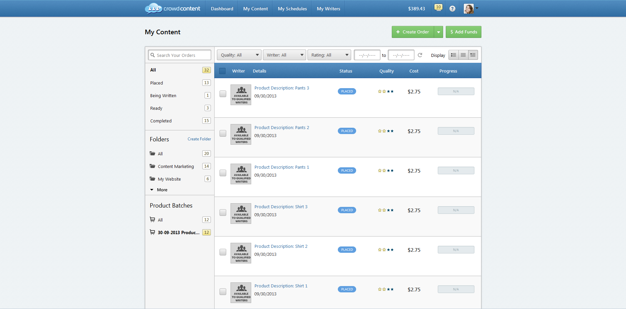Open the Quality filter dropdown
The image size is (626, 309).
pos(239,55)
